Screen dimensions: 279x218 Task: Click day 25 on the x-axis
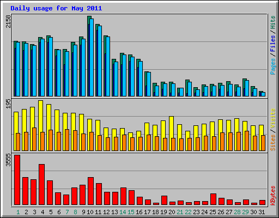213,212
